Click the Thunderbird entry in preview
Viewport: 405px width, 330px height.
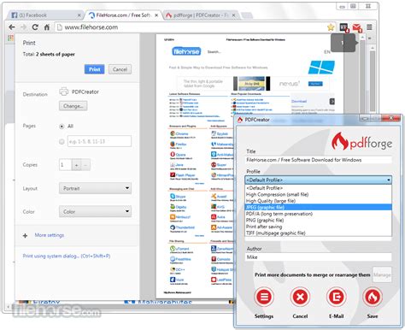[182, 227]
